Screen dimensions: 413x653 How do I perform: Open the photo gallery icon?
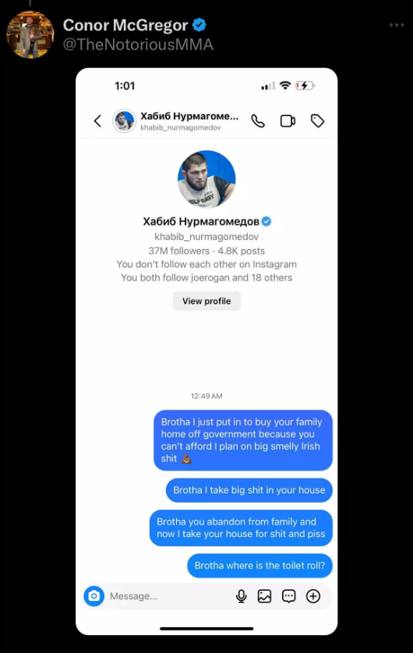pyautogui.click(x=264, y=596)
